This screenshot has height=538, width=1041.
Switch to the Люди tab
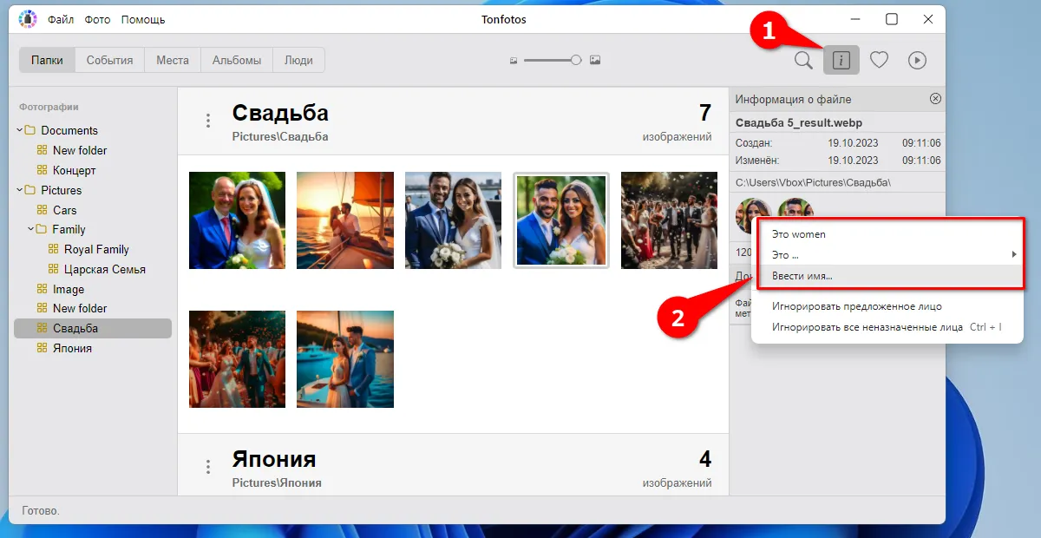pyautogui.click(x=298, y=60)
